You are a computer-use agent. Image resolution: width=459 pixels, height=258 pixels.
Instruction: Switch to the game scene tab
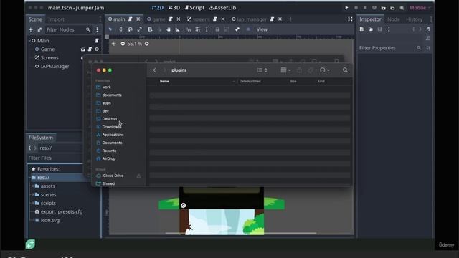pyautogui.click(x=158, y=19)
